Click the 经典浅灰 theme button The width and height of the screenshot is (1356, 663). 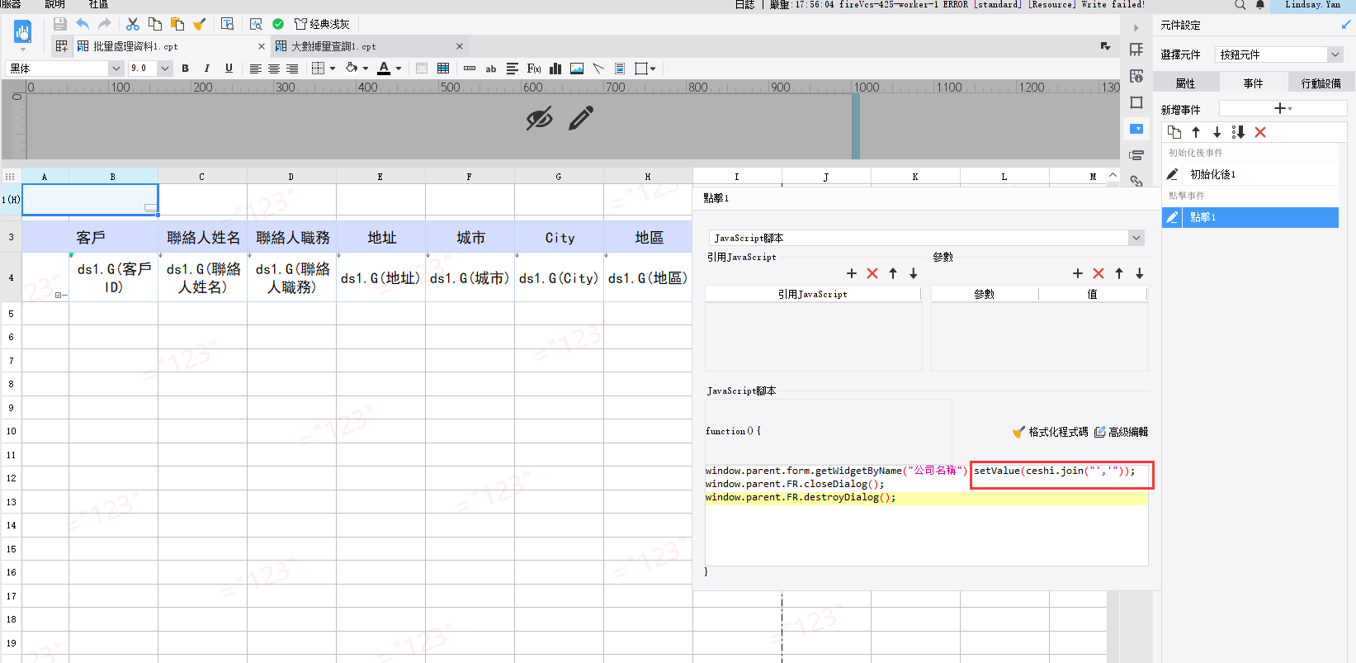[322, 24]
